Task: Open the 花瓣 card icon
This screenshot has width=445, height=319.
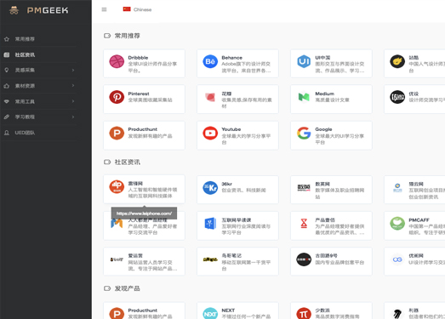Action: click(210, 97)
